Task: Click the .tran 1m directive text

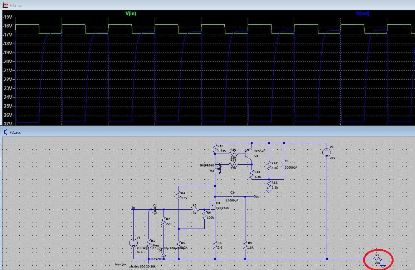Action: click(x=120, y=264)
